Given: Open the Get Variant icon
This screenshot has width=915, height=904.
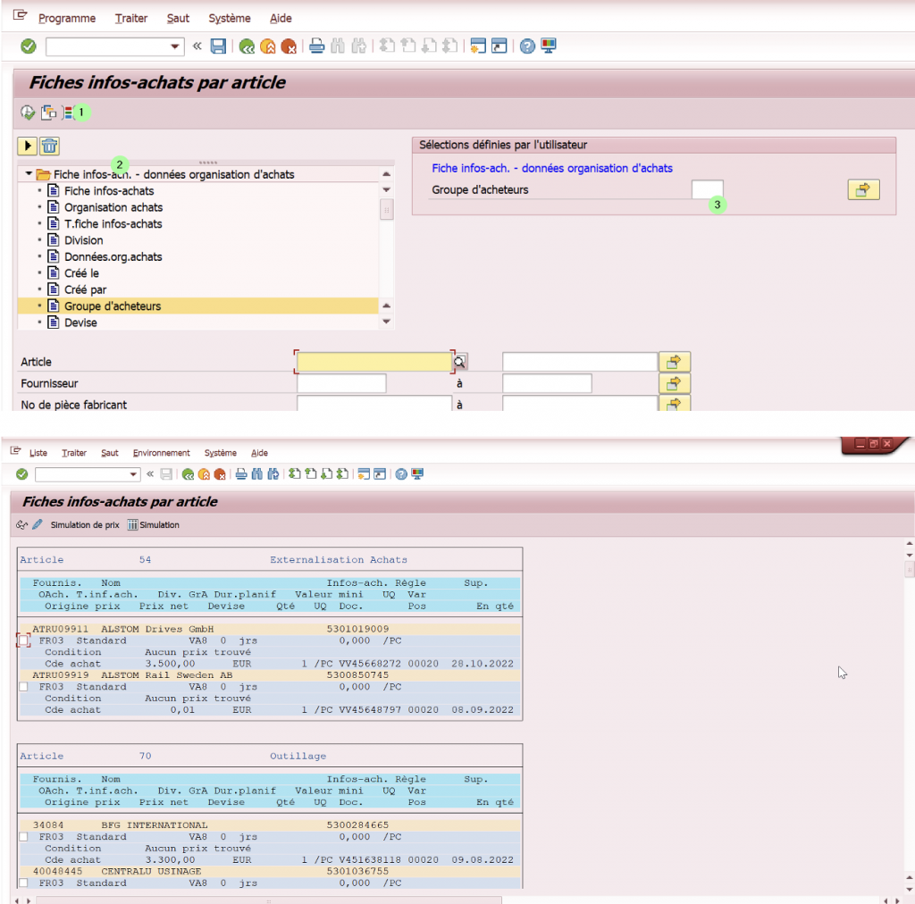Looking at the screenshot, I should tap(48, 113).
